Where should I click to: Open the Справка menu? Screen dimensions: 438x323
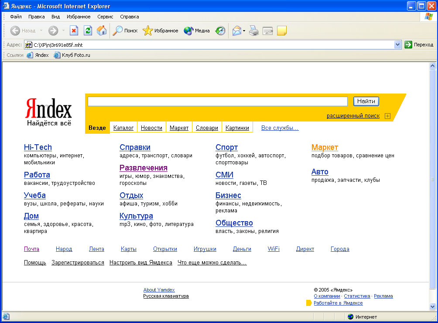pos(129,17)
